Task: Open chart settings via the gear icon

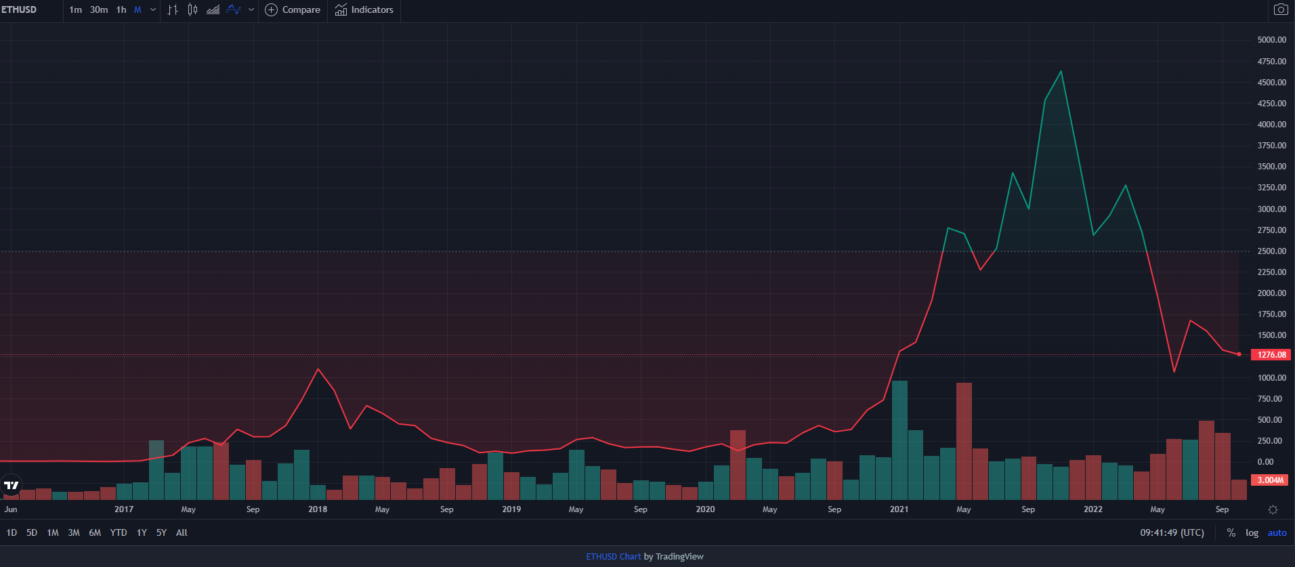Action: (1273, 509)
